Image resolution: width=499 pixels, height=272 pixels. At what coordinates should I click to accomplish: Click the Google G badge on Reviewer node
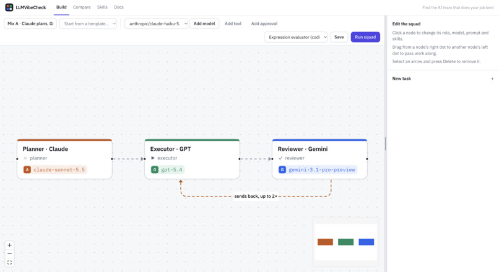click(282, 169)
